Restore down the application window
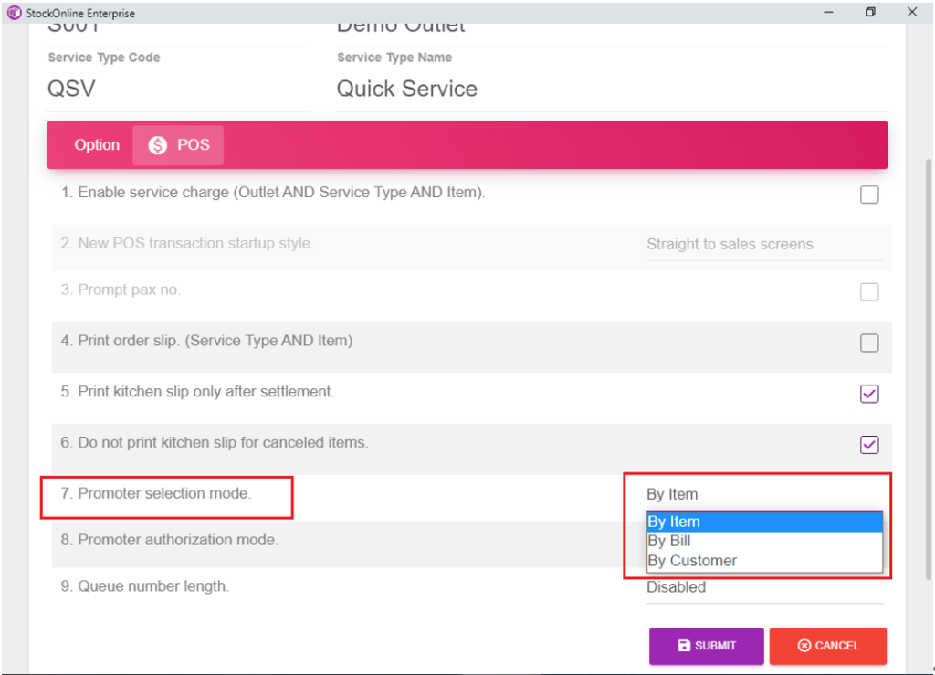Screen dimensions: 935x675 tap(870, 13)
